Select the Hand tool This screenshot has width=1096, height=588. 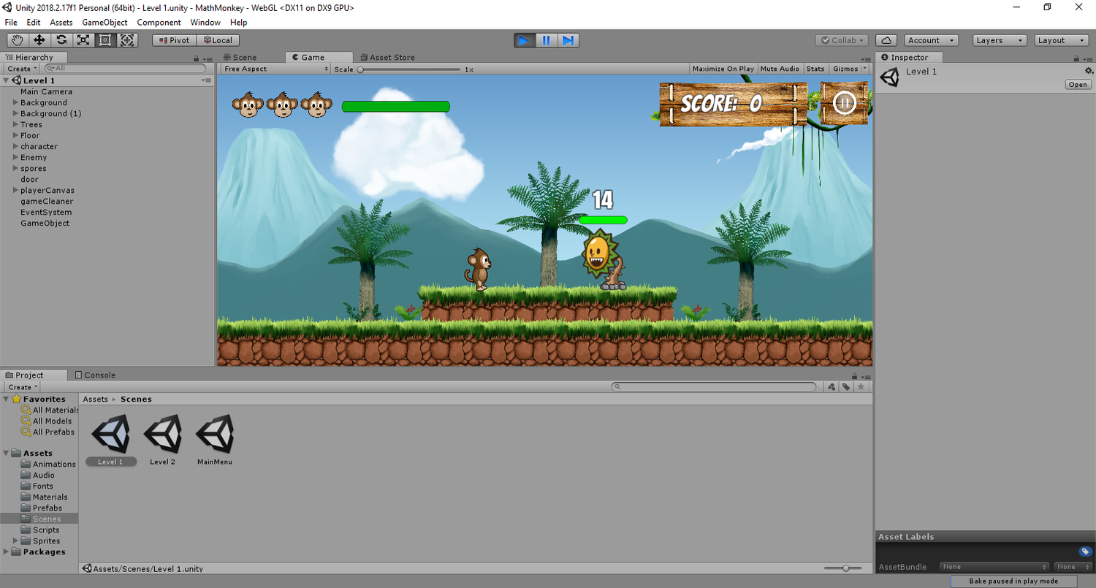coord(17,40)
